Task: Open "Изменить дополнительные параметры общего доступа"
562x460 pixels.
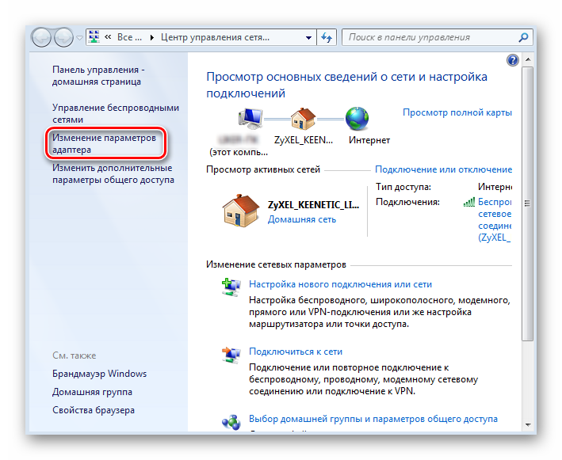Action: (x=113, y=173)
